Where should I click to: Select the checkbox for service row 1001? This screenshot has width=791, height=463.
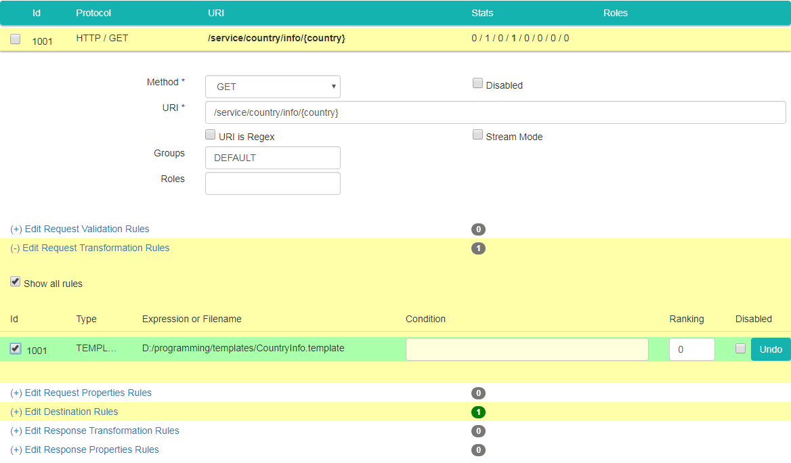click(x=16, y=39)
